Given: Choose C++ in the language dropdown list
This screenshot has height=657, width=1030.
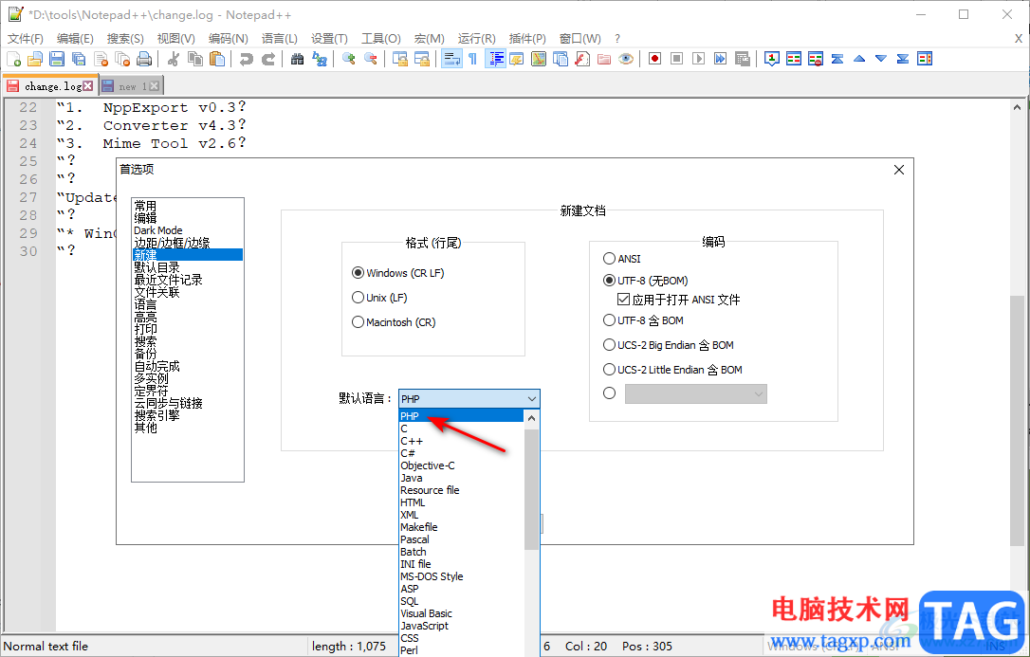Looking at the screenshot, I should pos(461,441).
